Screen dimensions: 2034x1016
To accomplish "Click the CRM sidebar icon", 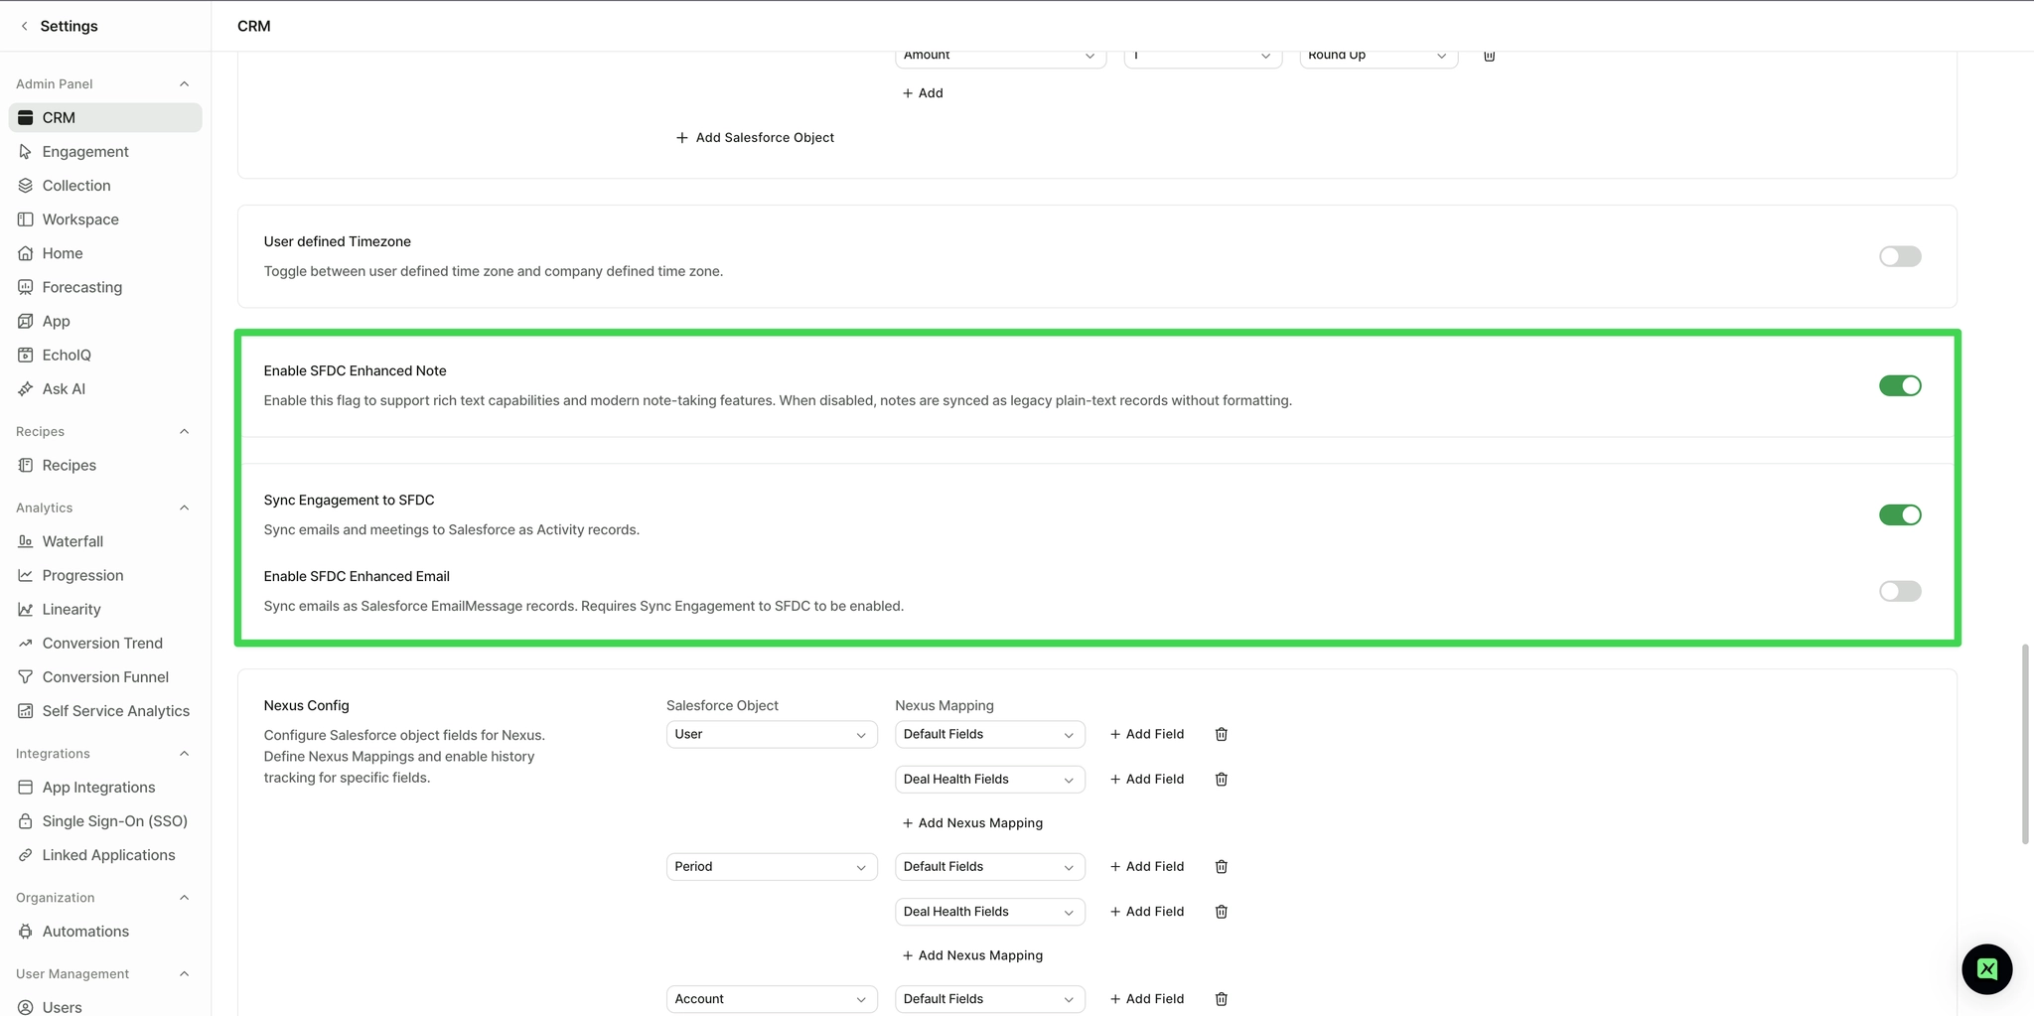I will [26, 117].
